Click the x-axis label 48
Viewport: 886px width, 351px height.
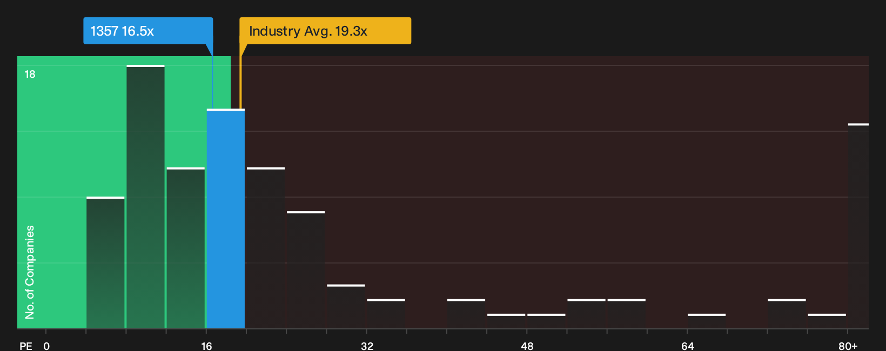click(527, 346)
